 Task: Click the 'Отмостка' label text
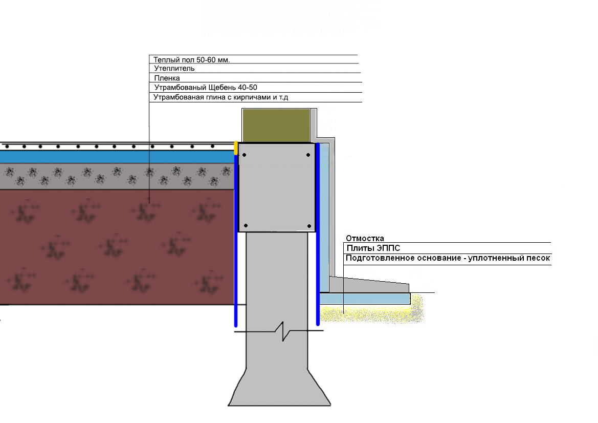click(x=365, y=238)
